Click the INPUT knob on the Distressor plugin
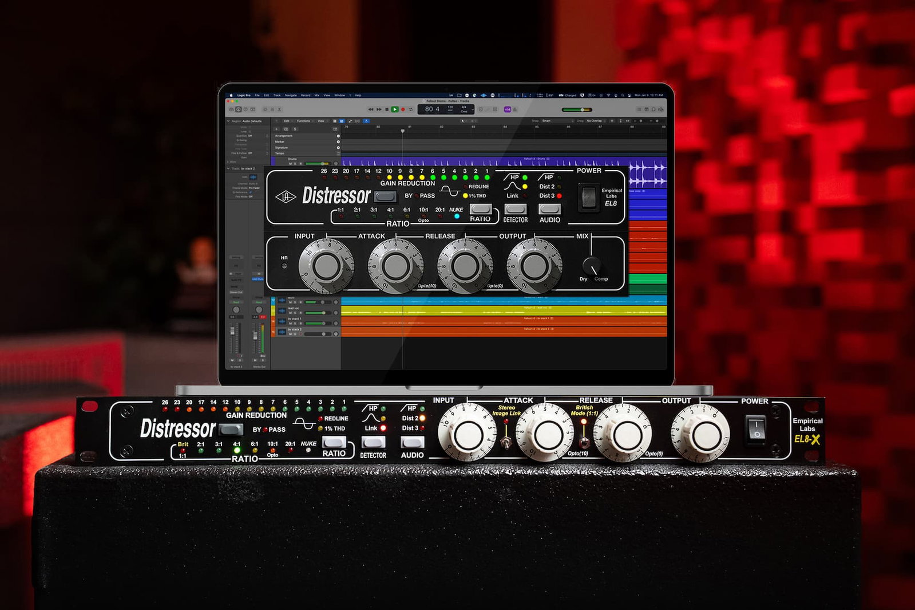The width and height of the screenshot is (915, 610). [x=326, y=266]
